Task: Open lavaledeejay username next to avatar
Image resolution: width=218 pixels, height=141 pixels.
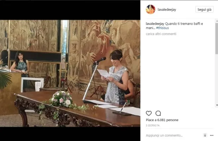Action: click(167, 10)
